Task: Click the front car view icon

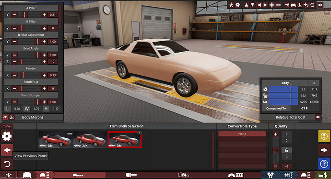Action: [x=293, y=5]
